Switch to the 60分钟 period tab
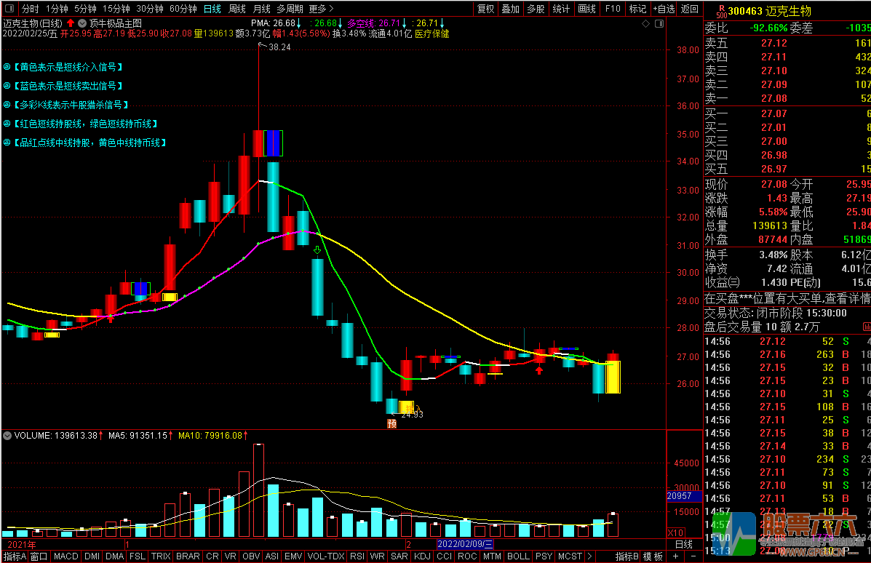The height and width of the screenshot is (563, 871). click(183, 9)
